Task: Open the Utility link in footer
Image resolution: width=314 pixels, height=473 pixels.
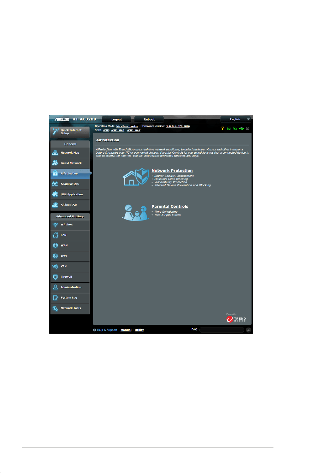Action: [139, 330]
